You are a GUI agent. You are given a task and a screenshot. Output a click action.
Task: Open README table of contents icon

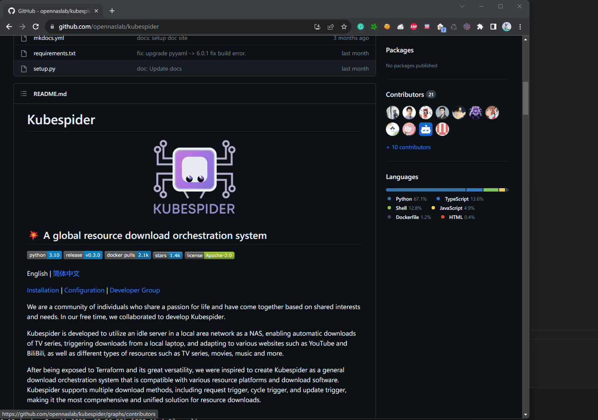pyautogui.click(x=24, y=94)
